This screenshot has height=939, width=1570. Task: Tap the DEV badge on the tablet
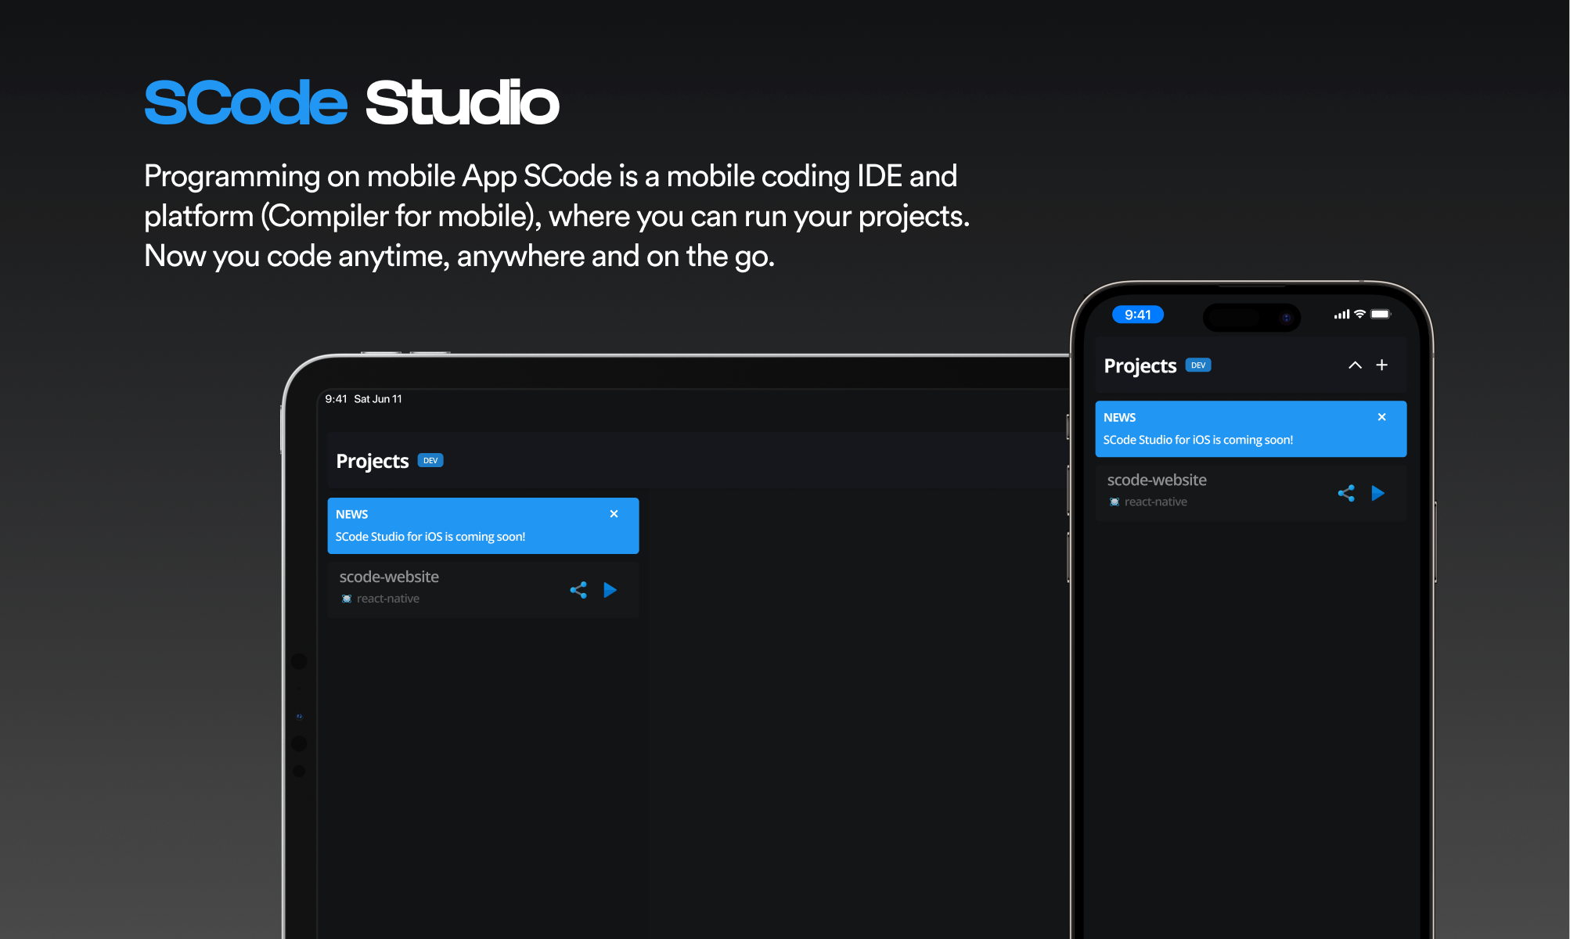[x=430, y=461]
